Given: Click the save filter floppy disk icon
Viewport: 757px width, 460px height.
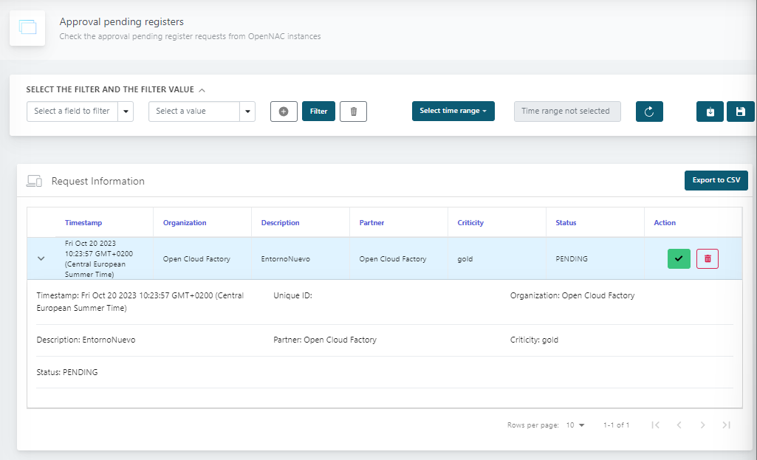Looking at the screenshot, I should coord(740,111).
